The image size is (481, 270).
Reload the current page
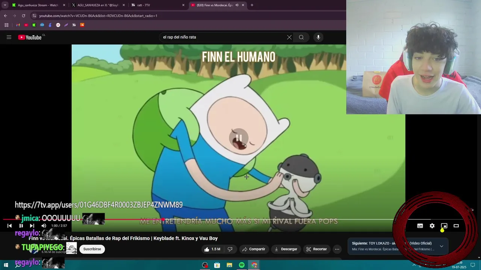click(x=23, y=16)
